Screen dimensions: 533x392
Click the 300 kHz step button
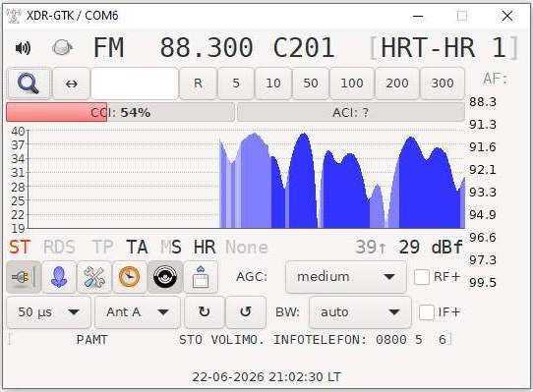(x=443, y=84)
